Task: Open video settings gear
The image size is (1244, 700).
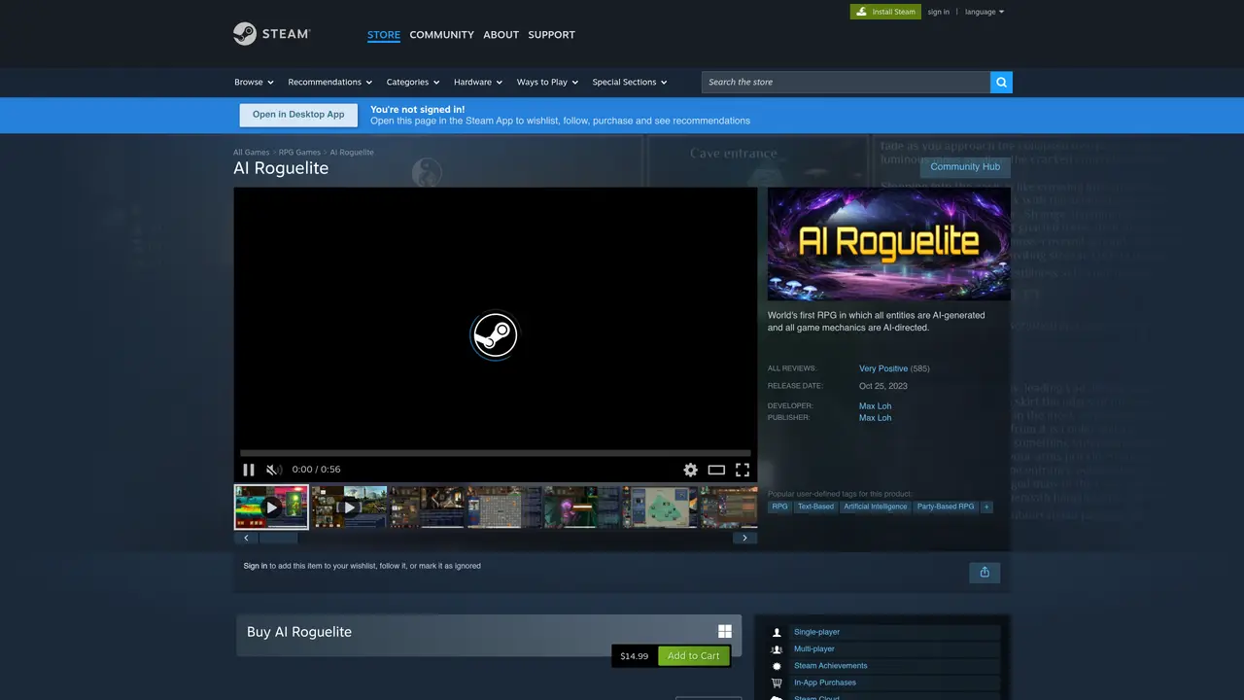Action: pyautogui.click(x=690, y=470)
